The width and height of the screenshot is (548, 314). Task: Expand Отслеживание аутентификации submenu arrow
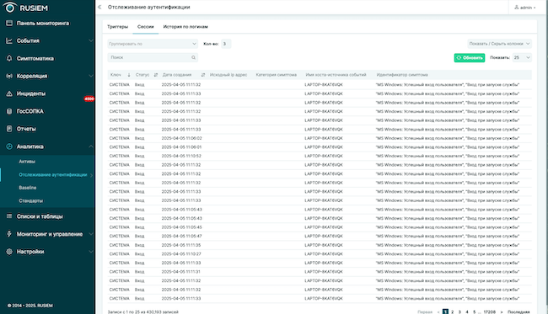click(92, 175)
